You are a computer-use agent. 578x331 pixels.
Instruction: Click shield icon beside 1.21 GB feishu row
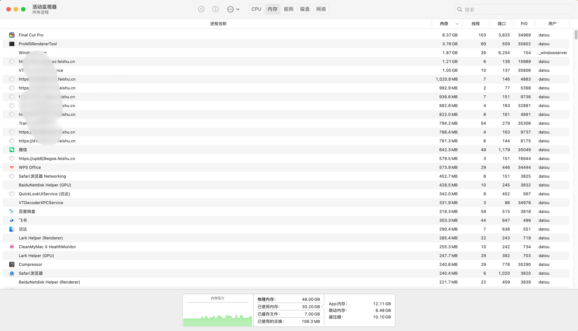pyautogui.click(x=12, y=62)
